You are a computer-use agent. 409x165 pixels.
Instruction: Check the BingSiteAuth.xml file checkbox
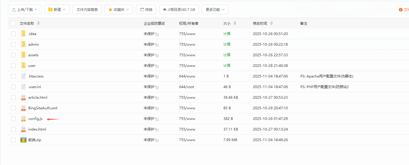click(13, 108)
